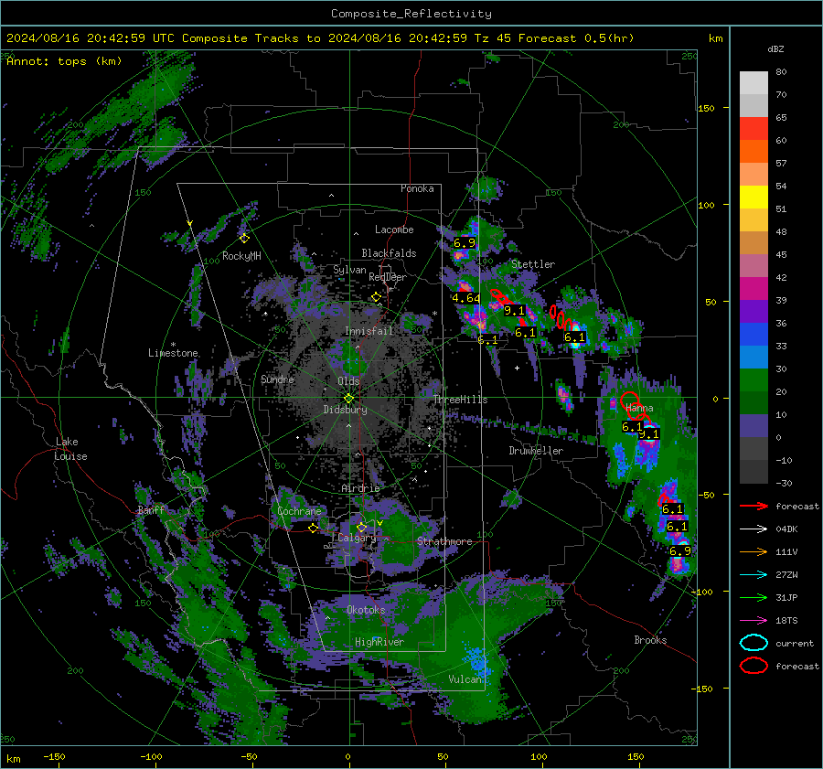Click the 4.64 storm top annotation
The width and height of the screenshot is (823, 769).
click(466, 298)
